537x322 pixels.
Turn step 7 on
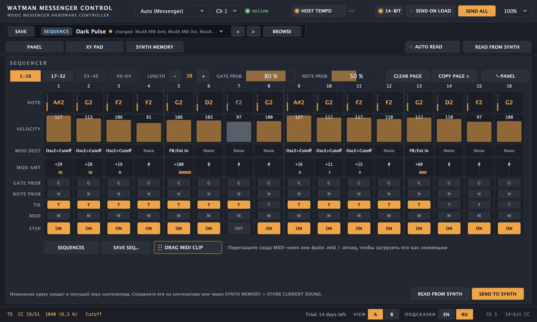[239, 228]
